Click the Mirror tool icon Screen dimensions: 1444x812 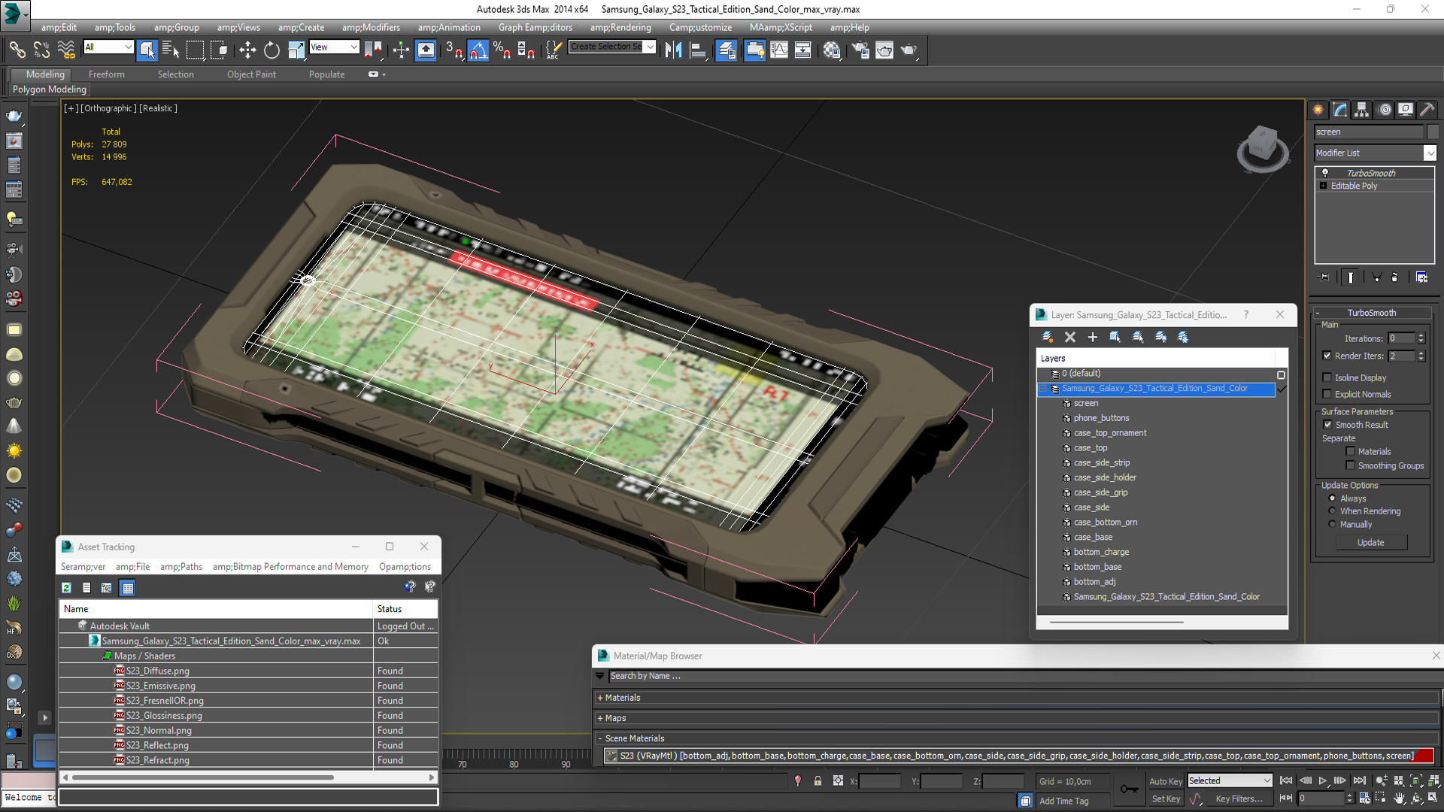click(x=673, y=50)
